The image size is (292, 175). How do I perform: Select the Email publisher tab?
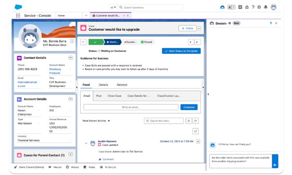tap(87, 96)
